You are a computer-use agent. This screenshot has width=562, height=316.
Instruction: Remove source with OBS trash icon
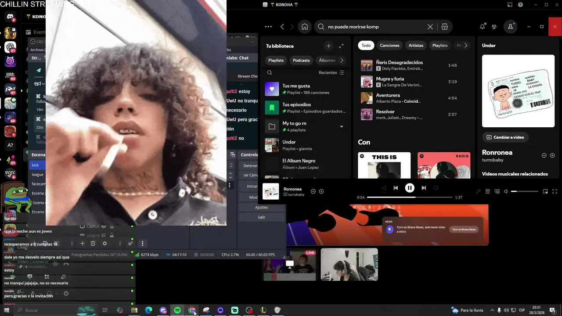(93, 243)
